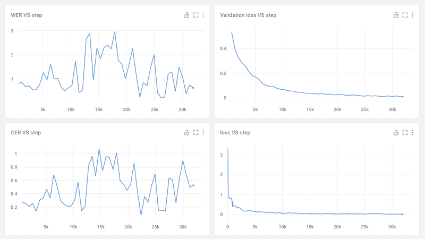This screenshot has height=239, width=425.
Task: Toggle lock on CER VS step panel
Action: [186, 132]
